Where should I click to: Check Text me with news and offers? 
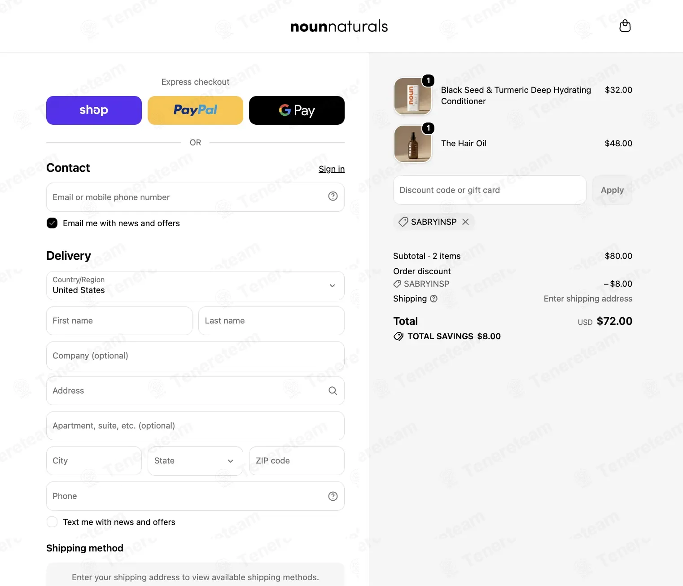tap(52, 522)
